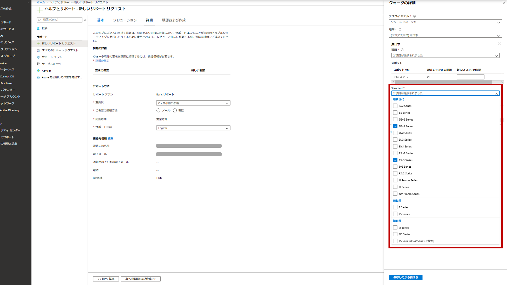Collapse the support sidebar with double chevron

[85, 20]
